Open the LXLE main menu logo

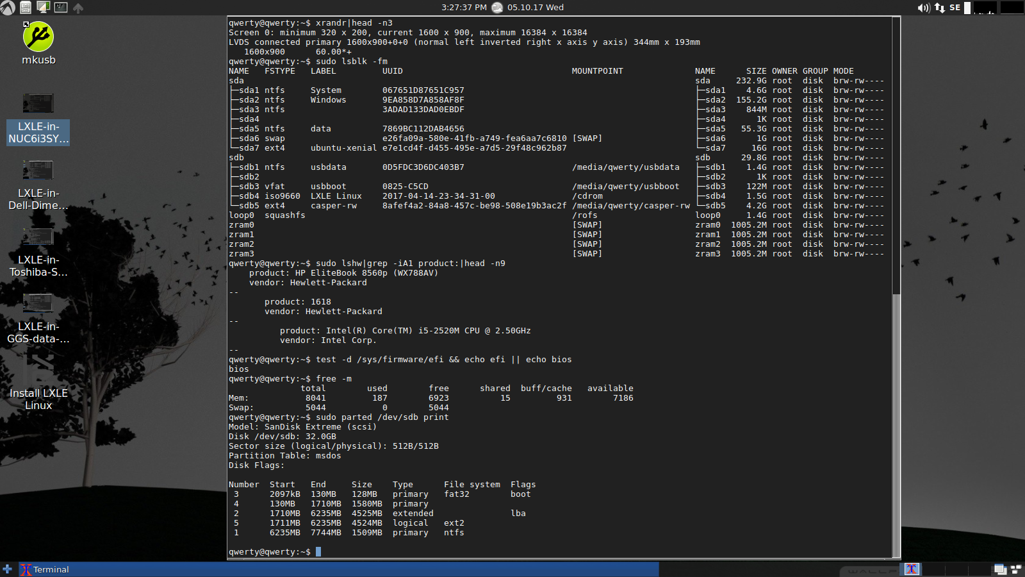[7, 8]
